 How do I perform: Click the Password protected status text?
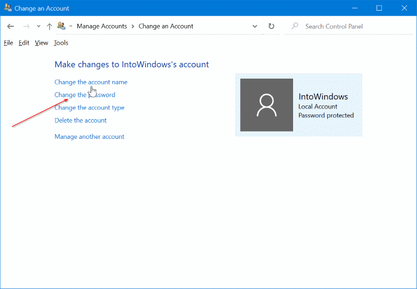[x=326, y=115]
